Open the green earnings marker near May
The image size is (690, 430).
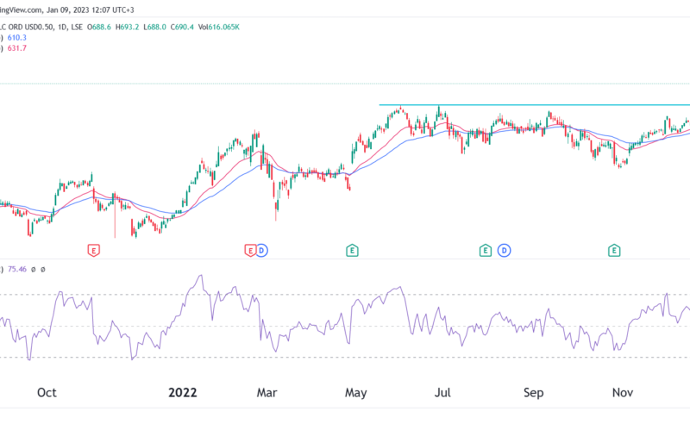tap(352, 251)
